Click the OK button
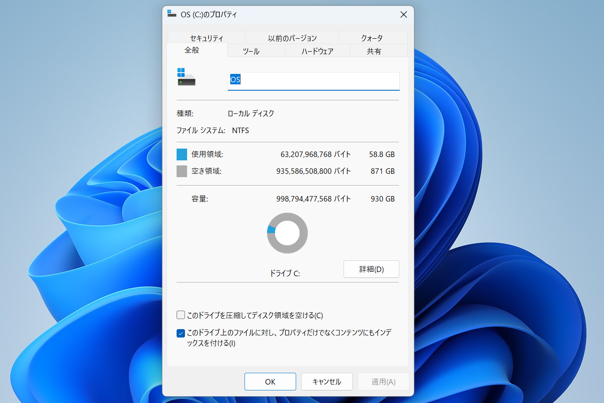 [x=270, y=382]
